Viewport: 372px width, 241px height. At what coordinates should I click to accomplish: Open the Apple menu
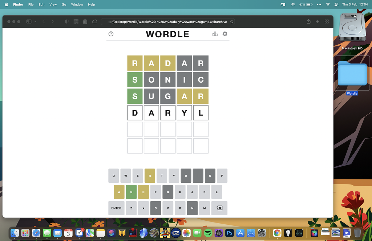7,4
